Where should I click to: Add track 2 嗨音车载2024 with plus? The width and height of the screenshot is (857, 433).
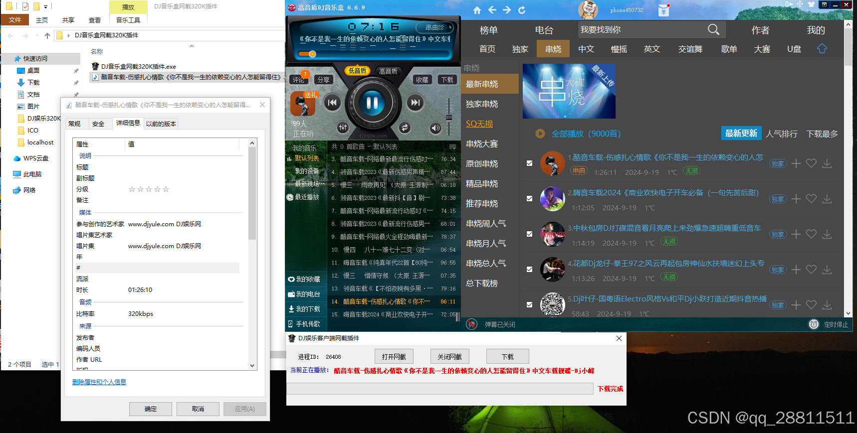point(796,199)
